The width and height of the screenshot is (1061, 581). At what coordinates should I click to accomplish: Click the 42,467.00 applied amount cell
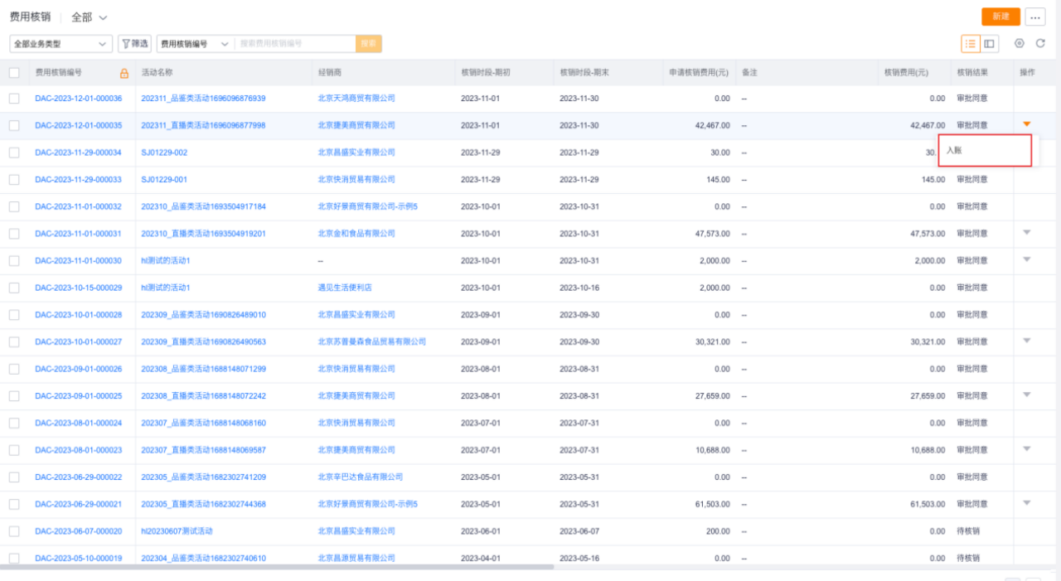point(712,125)
